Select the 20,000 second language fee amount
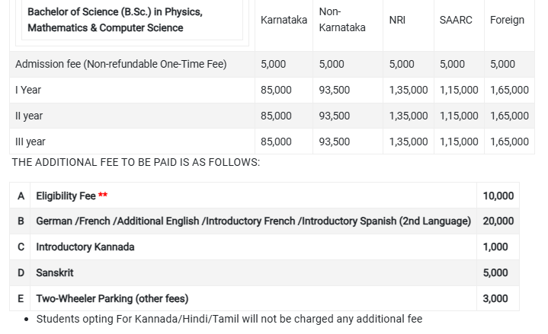 (x=498, y=221)
